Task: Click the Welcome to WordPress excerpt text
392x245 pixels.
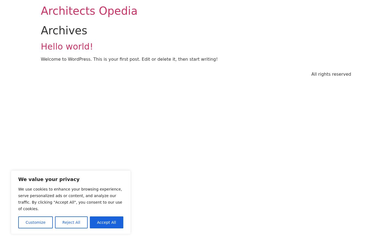Action: click(129, 59)
